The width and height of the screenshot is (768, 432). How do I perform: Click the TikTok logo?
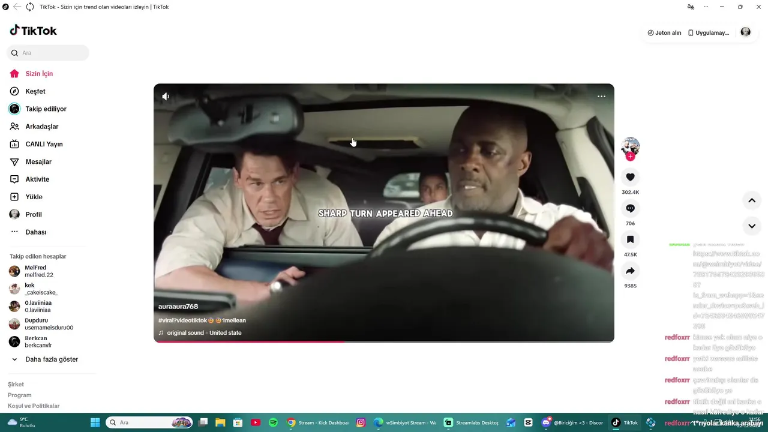(x=33, y=31)
